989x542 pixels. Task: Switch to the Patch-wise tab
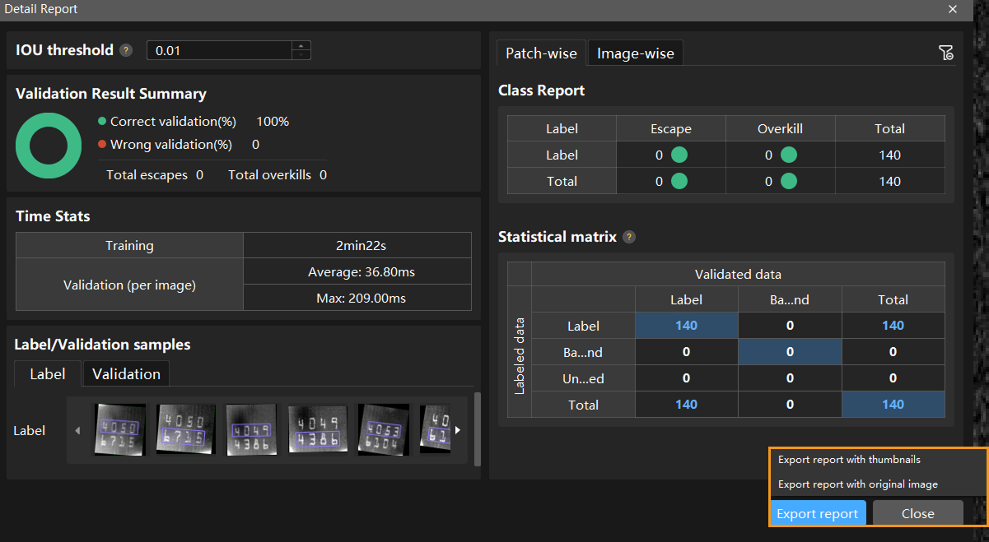coord(541,53)
